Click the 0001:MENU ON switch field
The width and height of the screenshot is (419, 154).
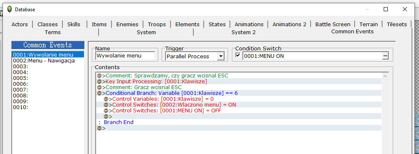coord(312,56)
